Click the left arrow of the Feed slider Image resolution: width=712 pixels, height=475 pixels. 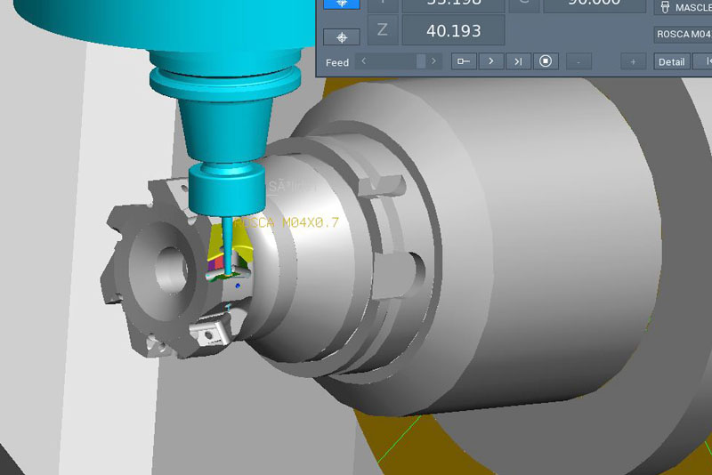click(x=363, y=61)
